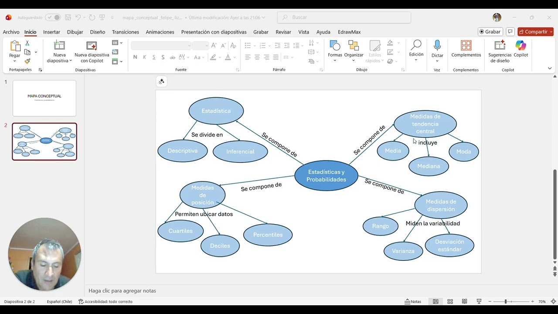The image size is (558, 314).
Task: Click Fit slide to window icon
Action: [553, 301]
